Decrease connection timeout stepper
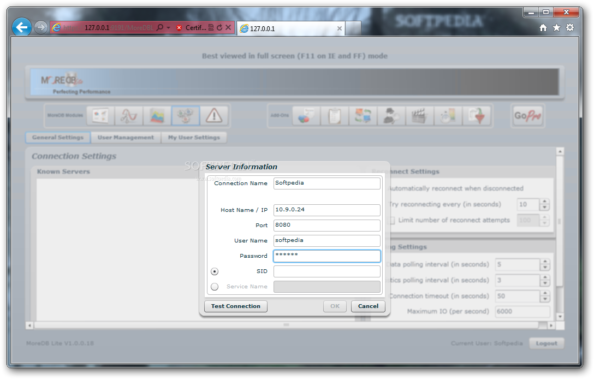This screenshot has width=594, height=379. click(x=545, y=299)
